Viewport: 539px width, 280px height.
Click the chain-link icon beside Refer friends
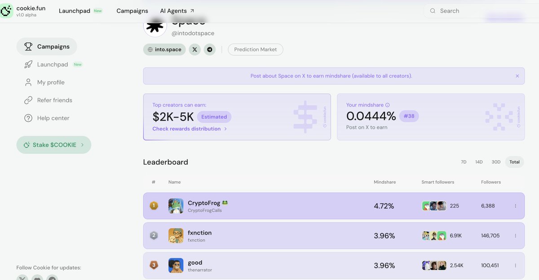click(28, 100)
